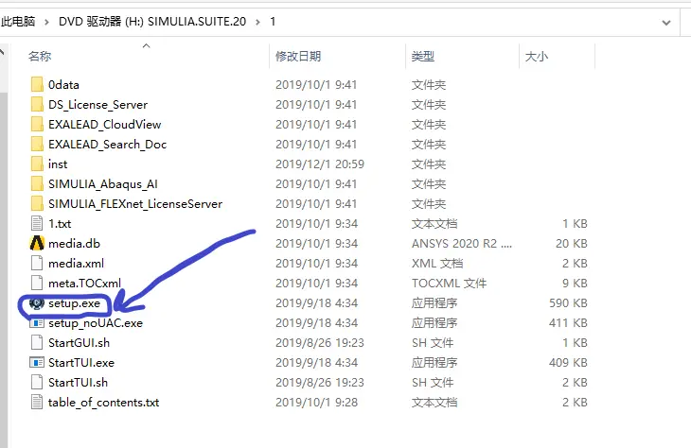Select the EXALEAD_CloudView folder icon
Viewport: 691px width, 448px height.
(37, 124)
